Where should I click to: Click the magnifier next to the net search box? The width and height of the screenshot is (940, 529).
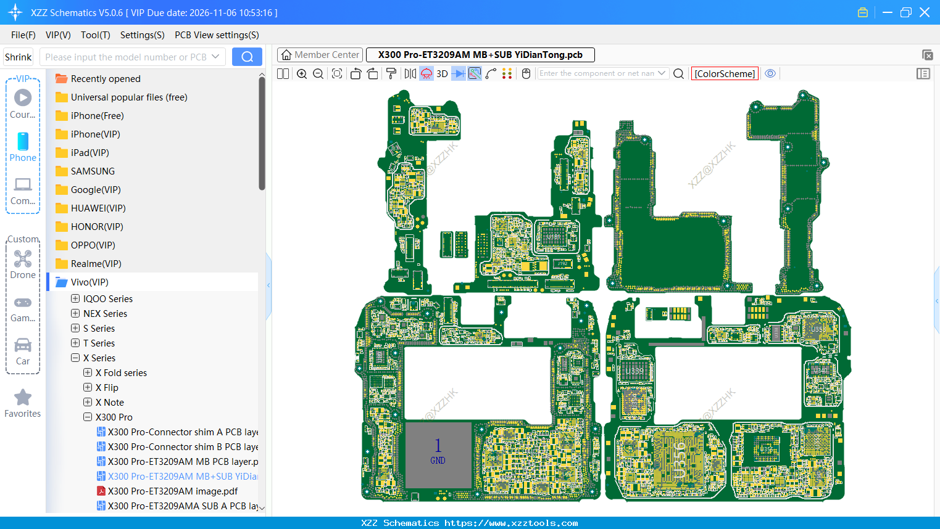point(679,73)
